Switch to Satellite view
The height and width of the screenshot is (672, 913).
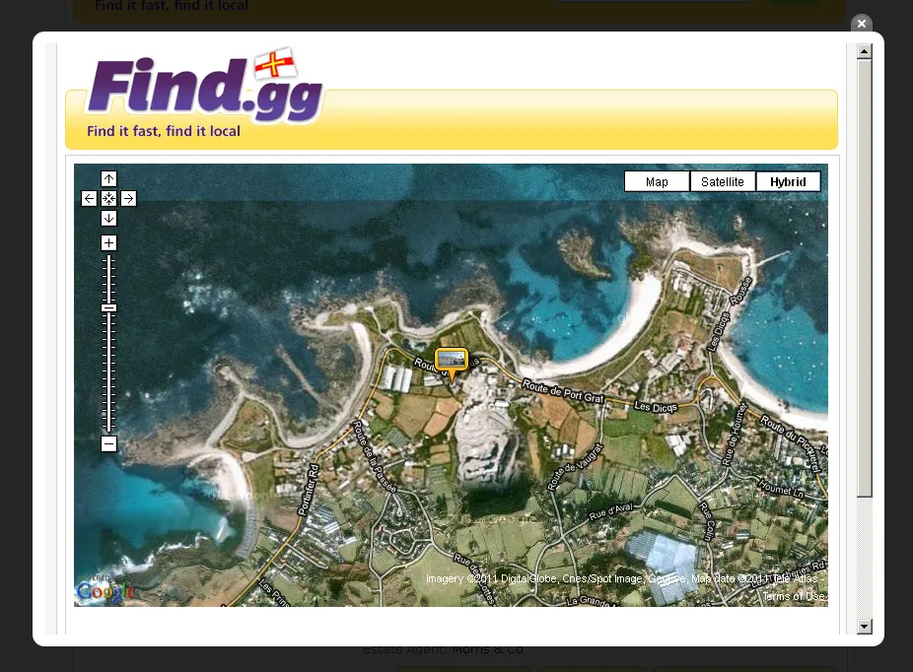pyautogui.click(x=723, y=181)
